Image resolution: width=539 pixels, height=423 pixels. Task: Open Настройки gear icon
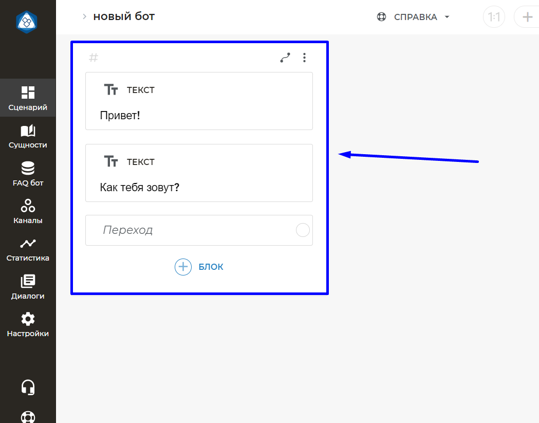click(x=28, y=319)
